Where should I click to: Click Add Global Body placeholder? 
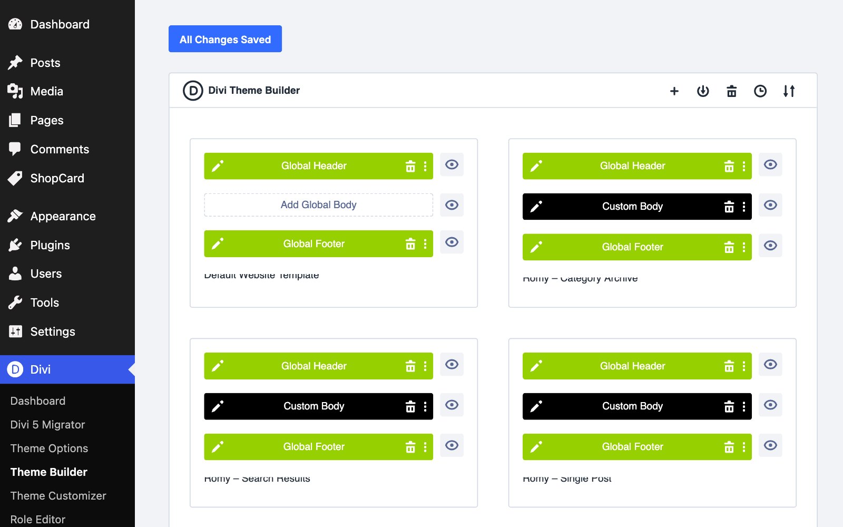(318, 205)
